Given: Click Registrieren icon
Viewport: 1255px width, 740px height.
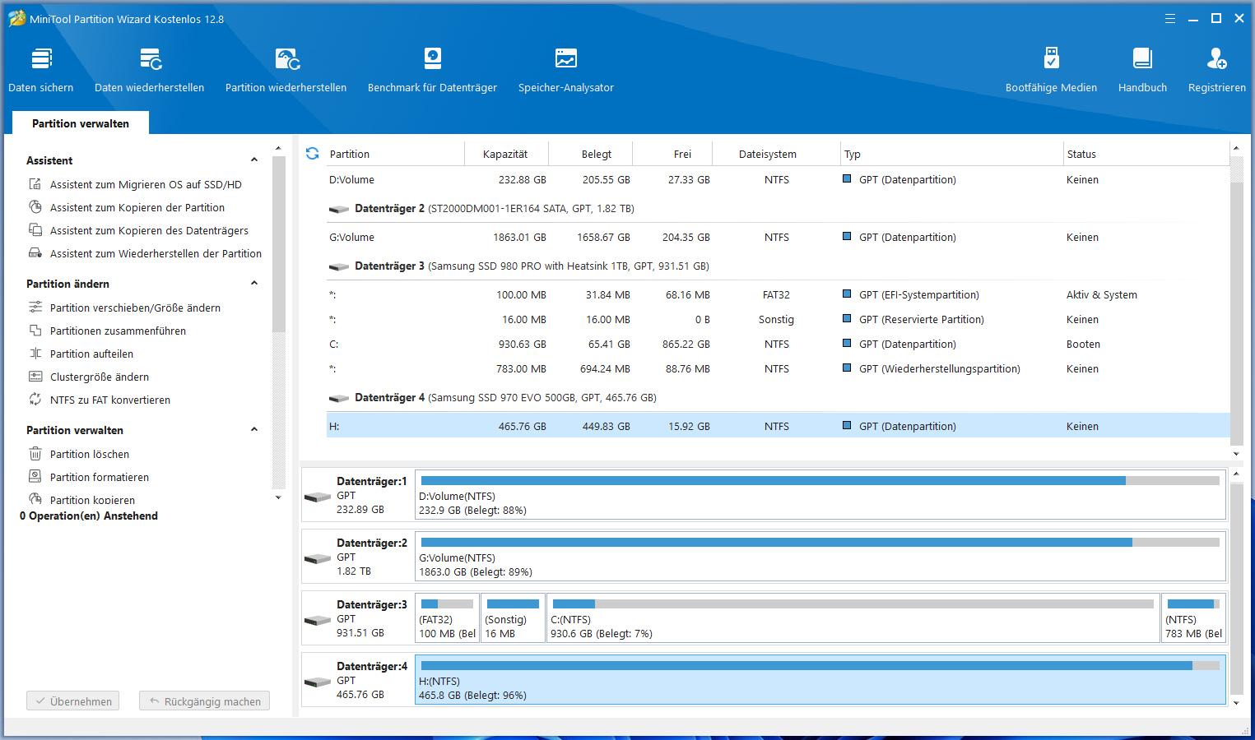Looking at the screenshot, I should pyautogui.click(x=1216, y=59).
